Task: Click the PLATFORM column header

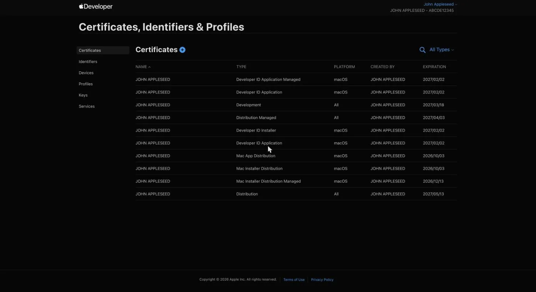Action: click(344, 67)
